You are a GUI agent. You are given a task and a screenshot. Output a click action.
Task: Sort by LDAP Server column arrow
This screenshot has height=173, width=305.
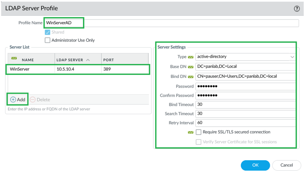[88, 60]
